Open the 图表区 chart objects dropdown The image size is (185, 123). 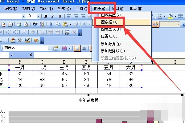pyautogui.click(x=50, y=48)
